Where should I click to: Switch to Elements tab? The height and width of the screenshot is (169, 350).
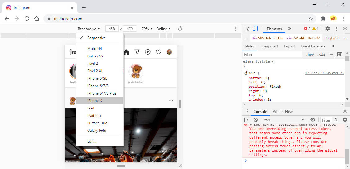tap(274, 29)
